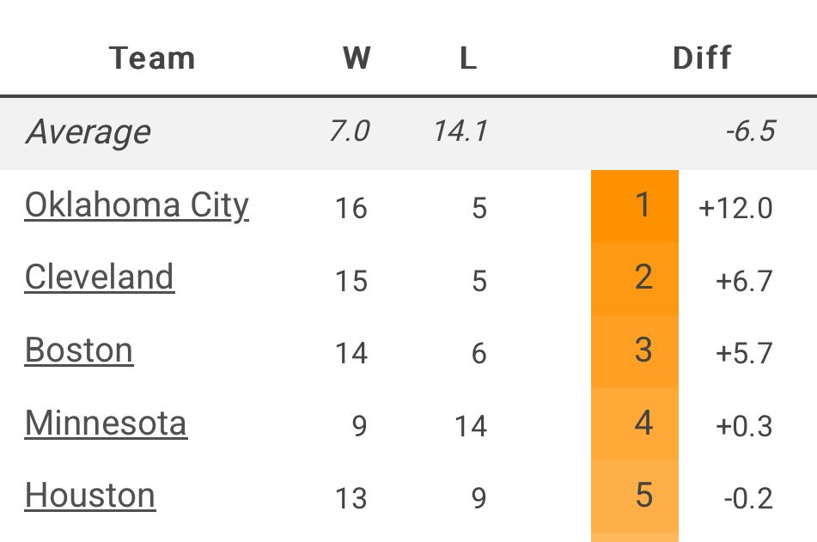Open the Houston team link

pyautogui.click(x=90, y=495)
